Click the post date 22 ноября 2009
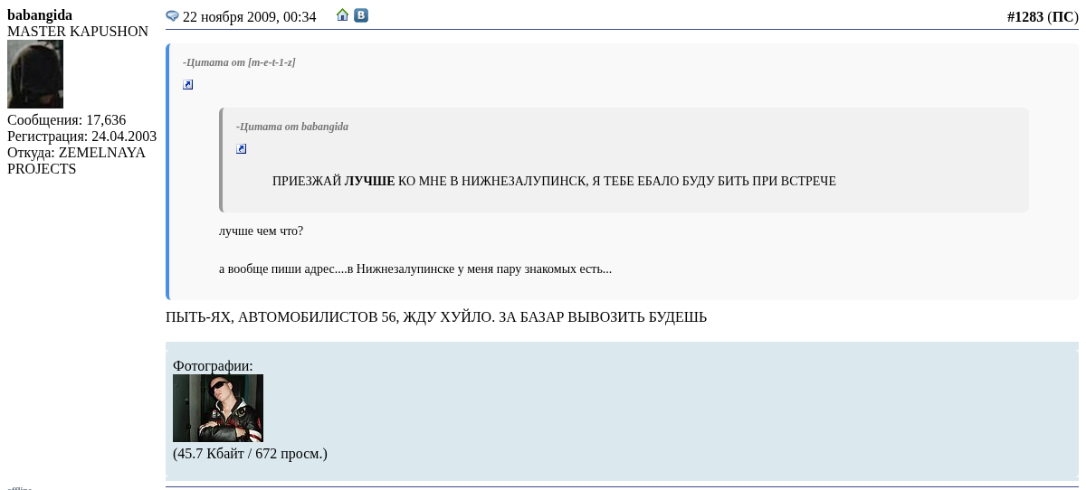1086x490 pixels. [249, 16]
